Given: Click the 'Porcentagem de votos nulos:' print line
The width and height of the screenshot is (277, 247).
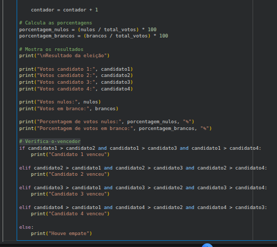Looking at the screenshot, I should click(x=107, y=122).
